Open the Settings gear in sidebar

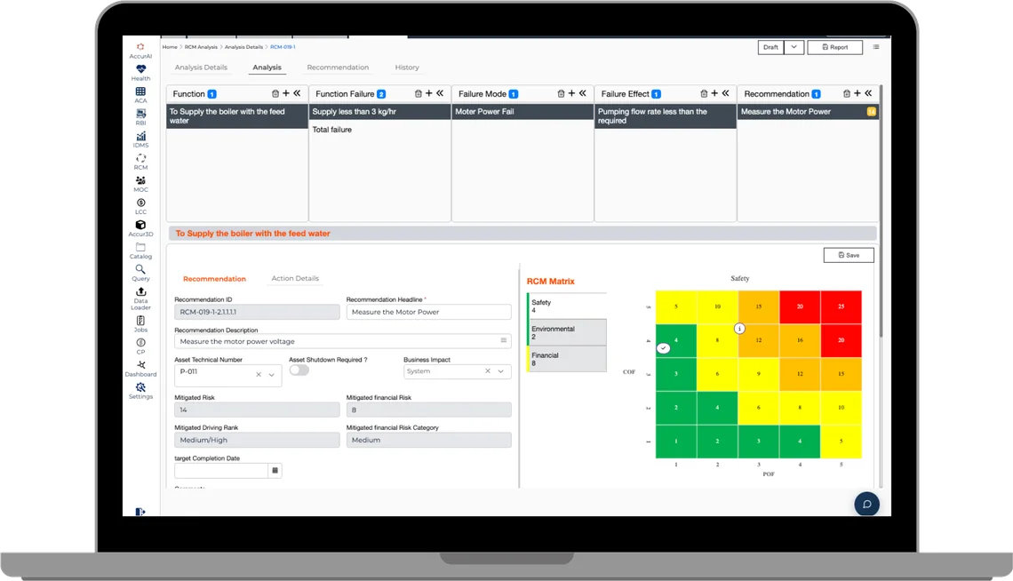(x=140, y=387)
